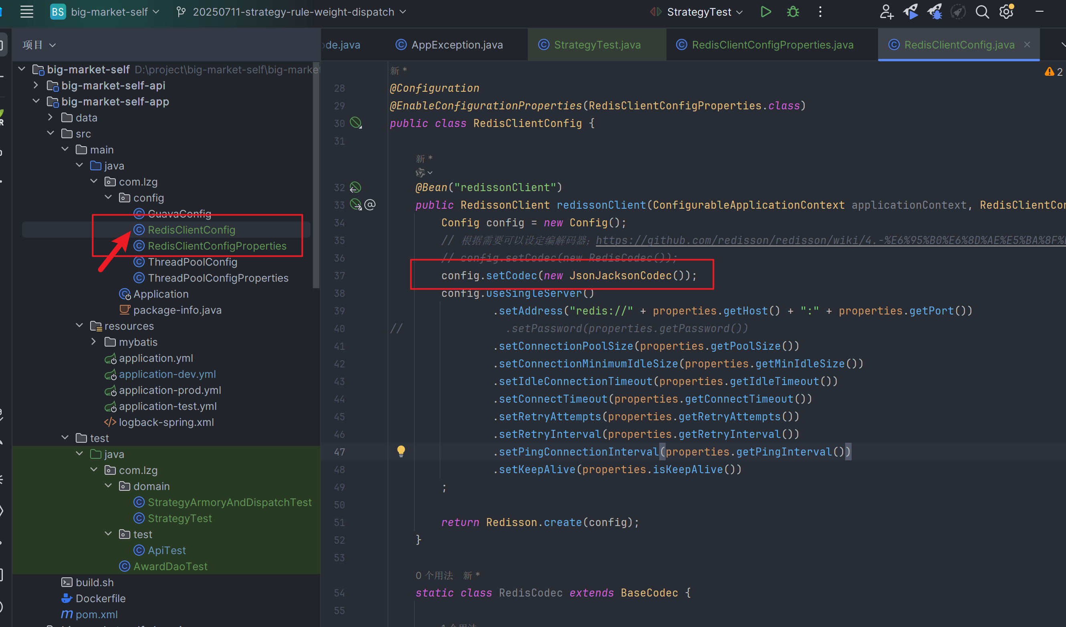Viewport: 1066px width, 627px height.
Task: Click the bean gutter icon at line 32
Action: [355, 187]
